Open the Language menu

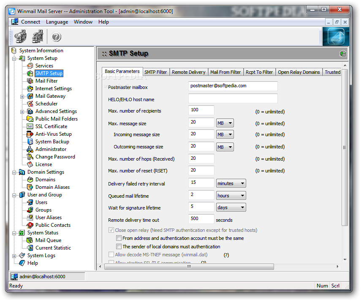click(57, 22)
